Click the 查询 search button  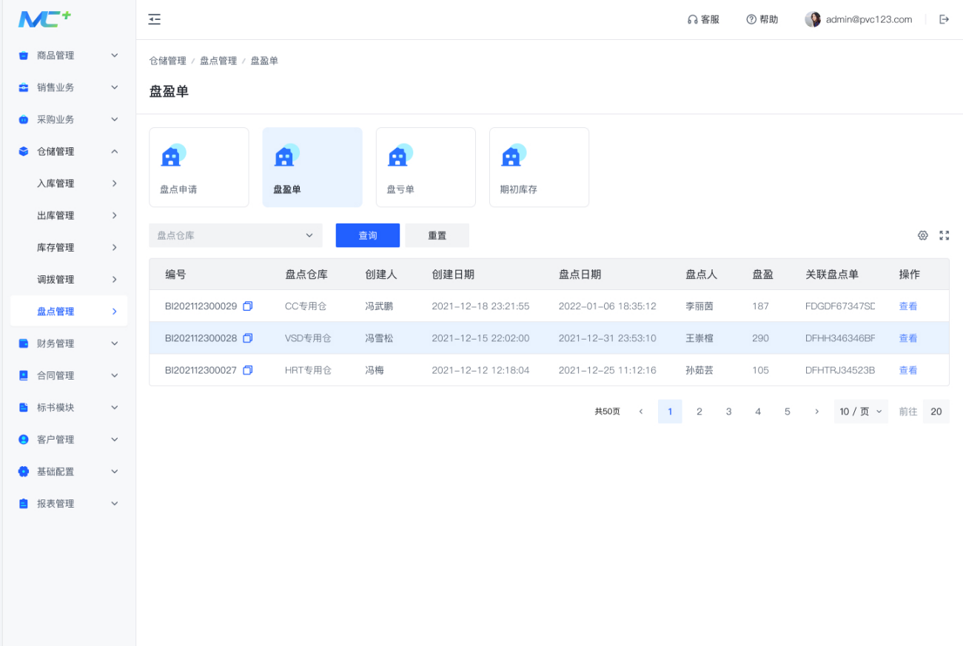(x=368, y=235)
